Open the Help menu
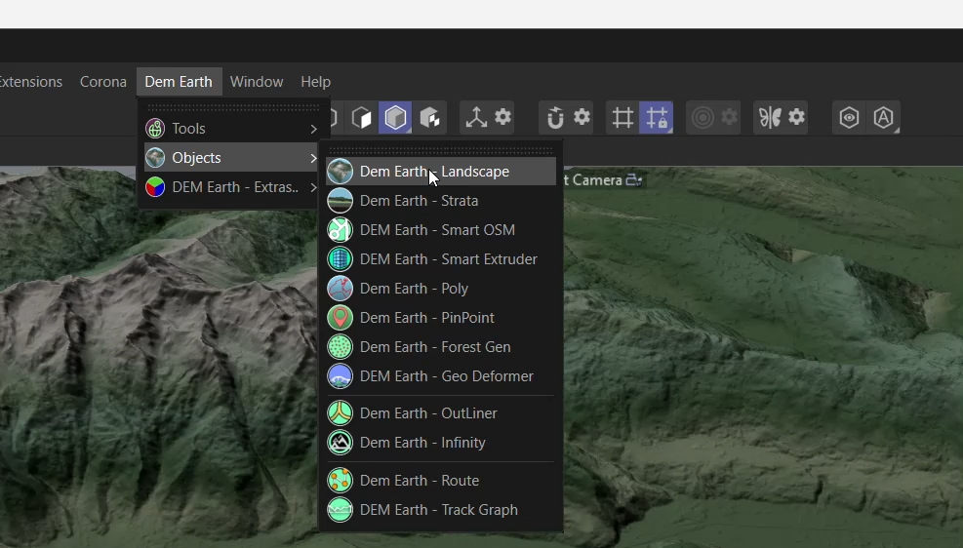 point(316,82)
